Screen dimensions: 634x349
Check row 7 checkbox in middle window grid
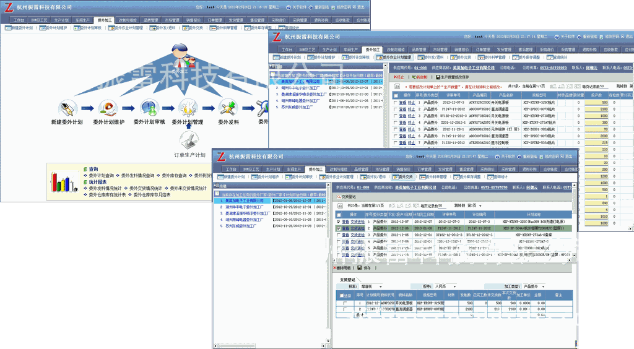[x=396, y=142]
